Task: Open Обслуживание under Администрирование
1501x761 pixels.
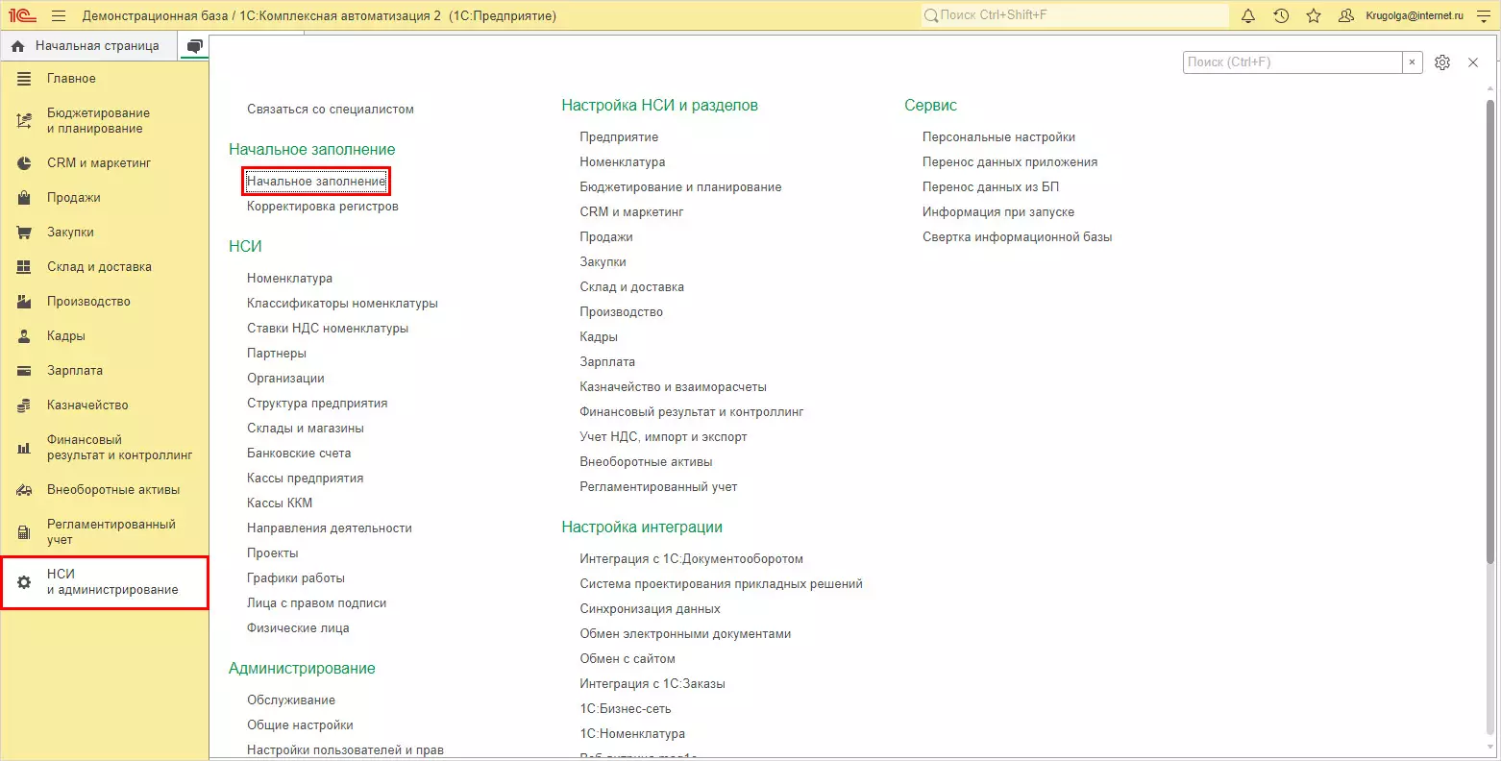Action: click(291, 700)
